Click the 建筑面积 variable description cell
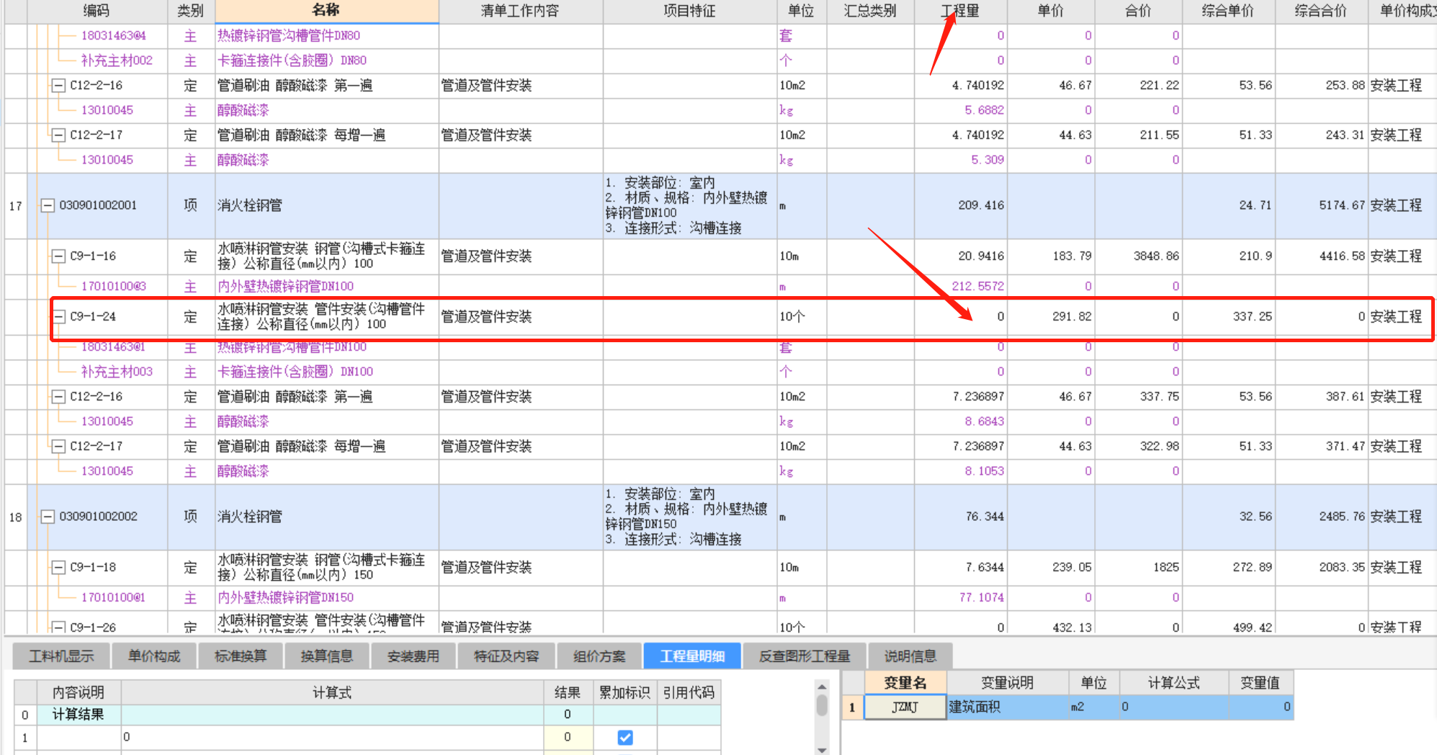Image resolution: width=1437 pixels, height=755 pixels. [1007, 707]
